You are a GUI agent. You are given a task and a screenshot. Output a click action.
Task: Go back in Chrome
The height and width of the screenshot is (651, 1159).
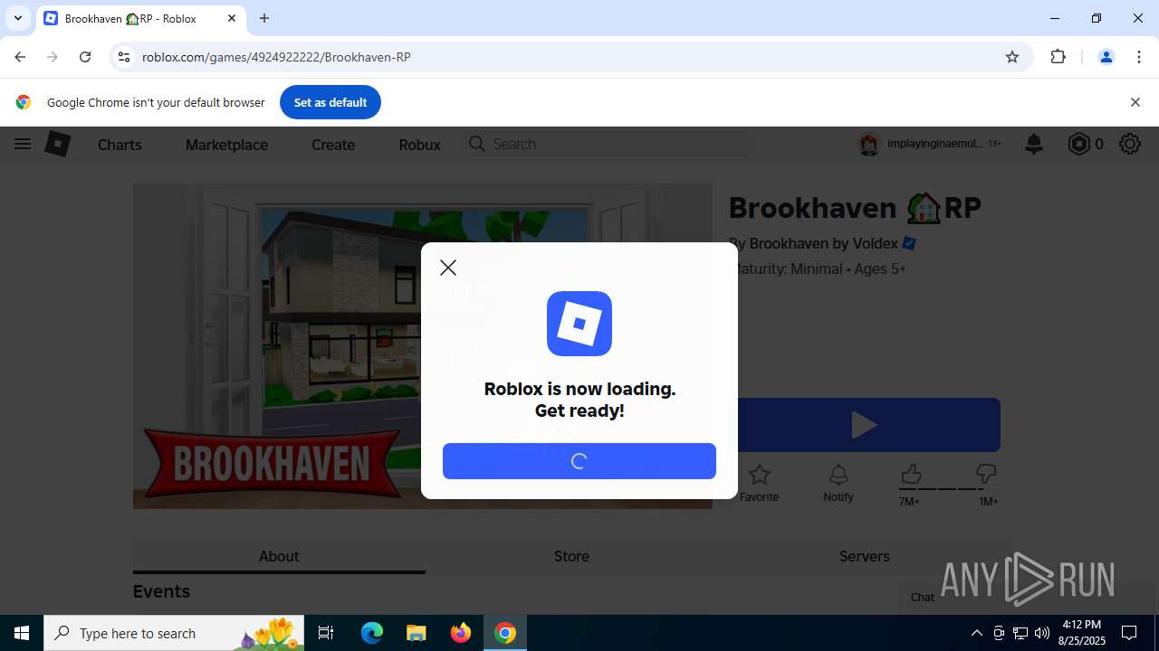20,57
